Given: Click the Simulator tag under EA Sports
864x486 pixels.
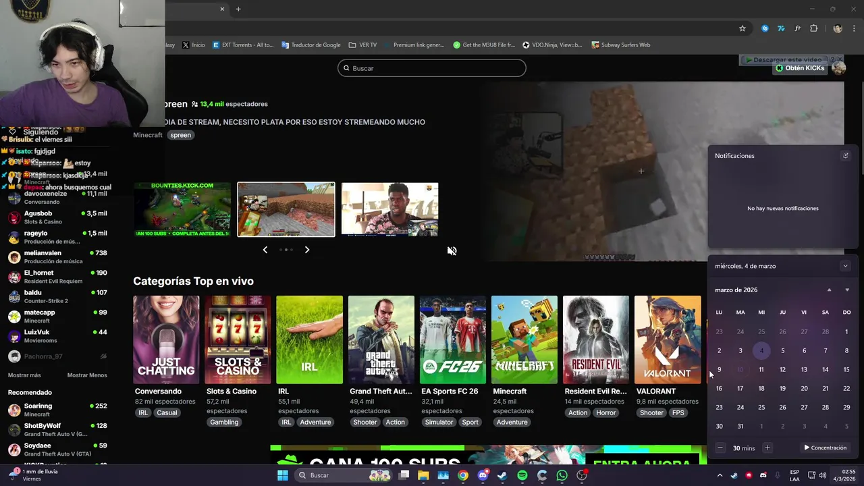Looking at the screenshot, I should [x=439, y=422].
